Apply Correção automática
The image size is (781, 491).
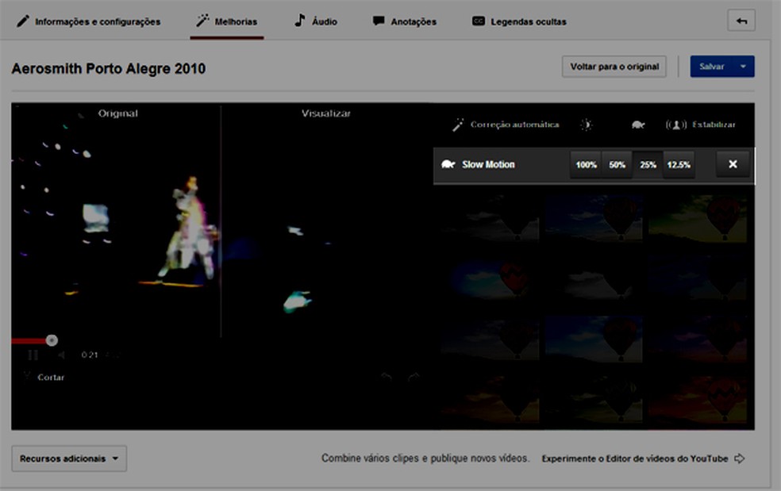pos(506,125)
